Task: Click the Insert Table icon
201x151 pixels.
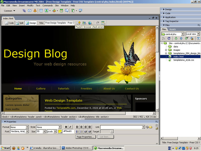Action: (x=41, y=11)
